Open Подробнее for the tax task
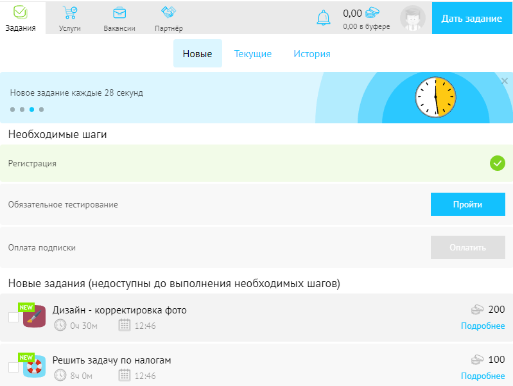Screen dimensions: 513x386 tap(483, 376)
